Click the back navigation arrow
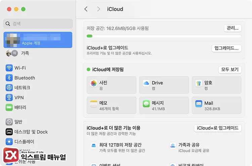 coord(86,9)
